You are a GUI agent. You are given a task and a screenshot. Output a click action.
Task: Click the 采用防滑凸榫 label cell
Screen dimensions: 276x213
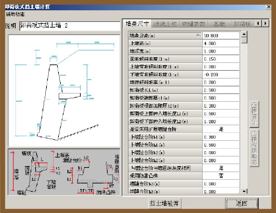pos(165,176)
